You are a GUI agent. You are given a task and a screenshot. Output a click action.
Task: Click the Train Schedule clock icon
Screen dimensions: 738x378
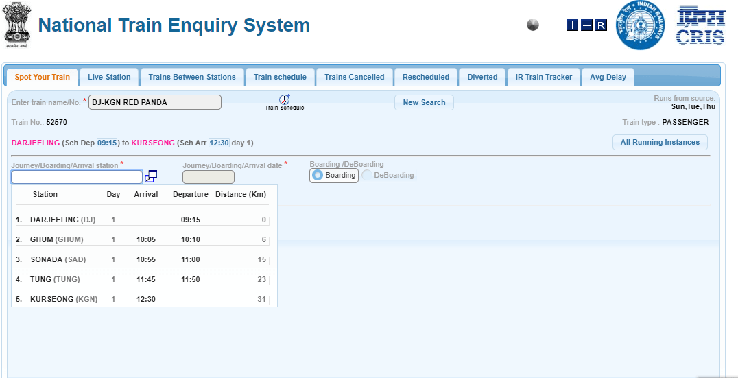pyautogui.click(x=285, y=99)
